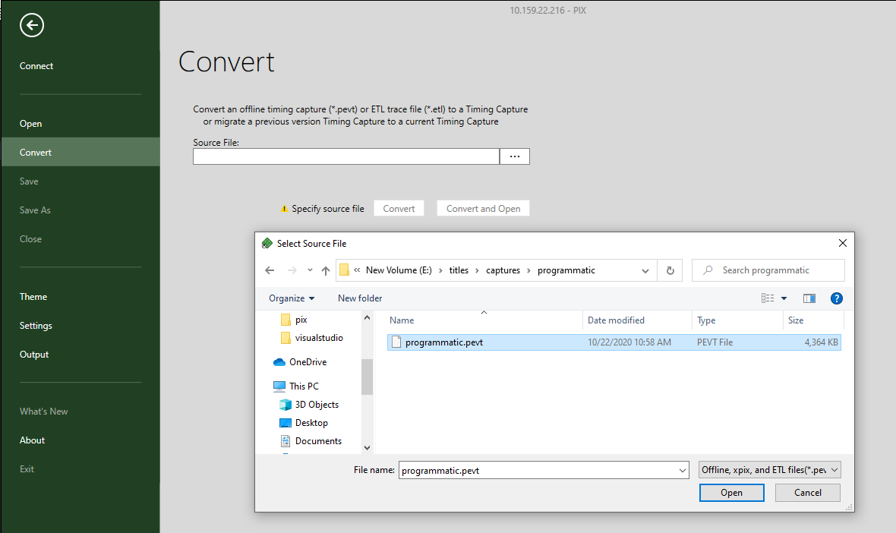Expand the File name dropdown arrow
This screenshot has height=533, width=896.
683,470
